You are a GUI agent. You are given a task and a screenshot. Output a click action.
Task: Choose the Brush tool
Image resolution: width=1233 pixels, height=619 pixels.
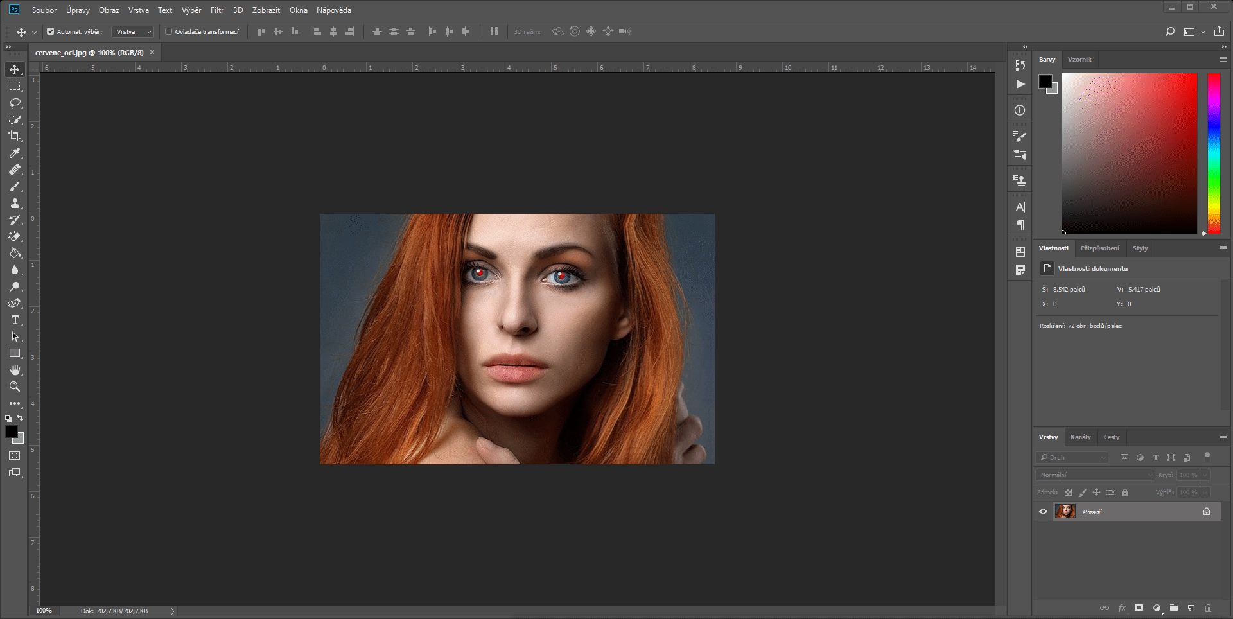(15, 186)
